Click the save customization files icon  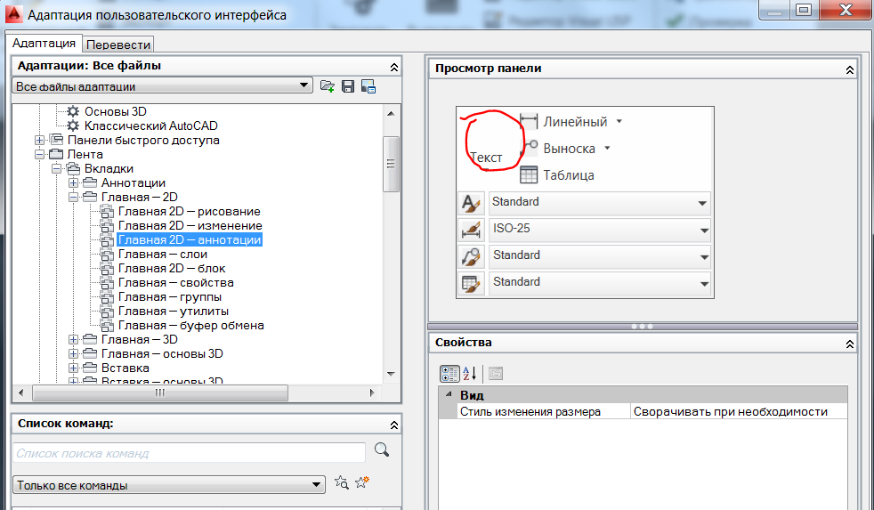(348, 86)
